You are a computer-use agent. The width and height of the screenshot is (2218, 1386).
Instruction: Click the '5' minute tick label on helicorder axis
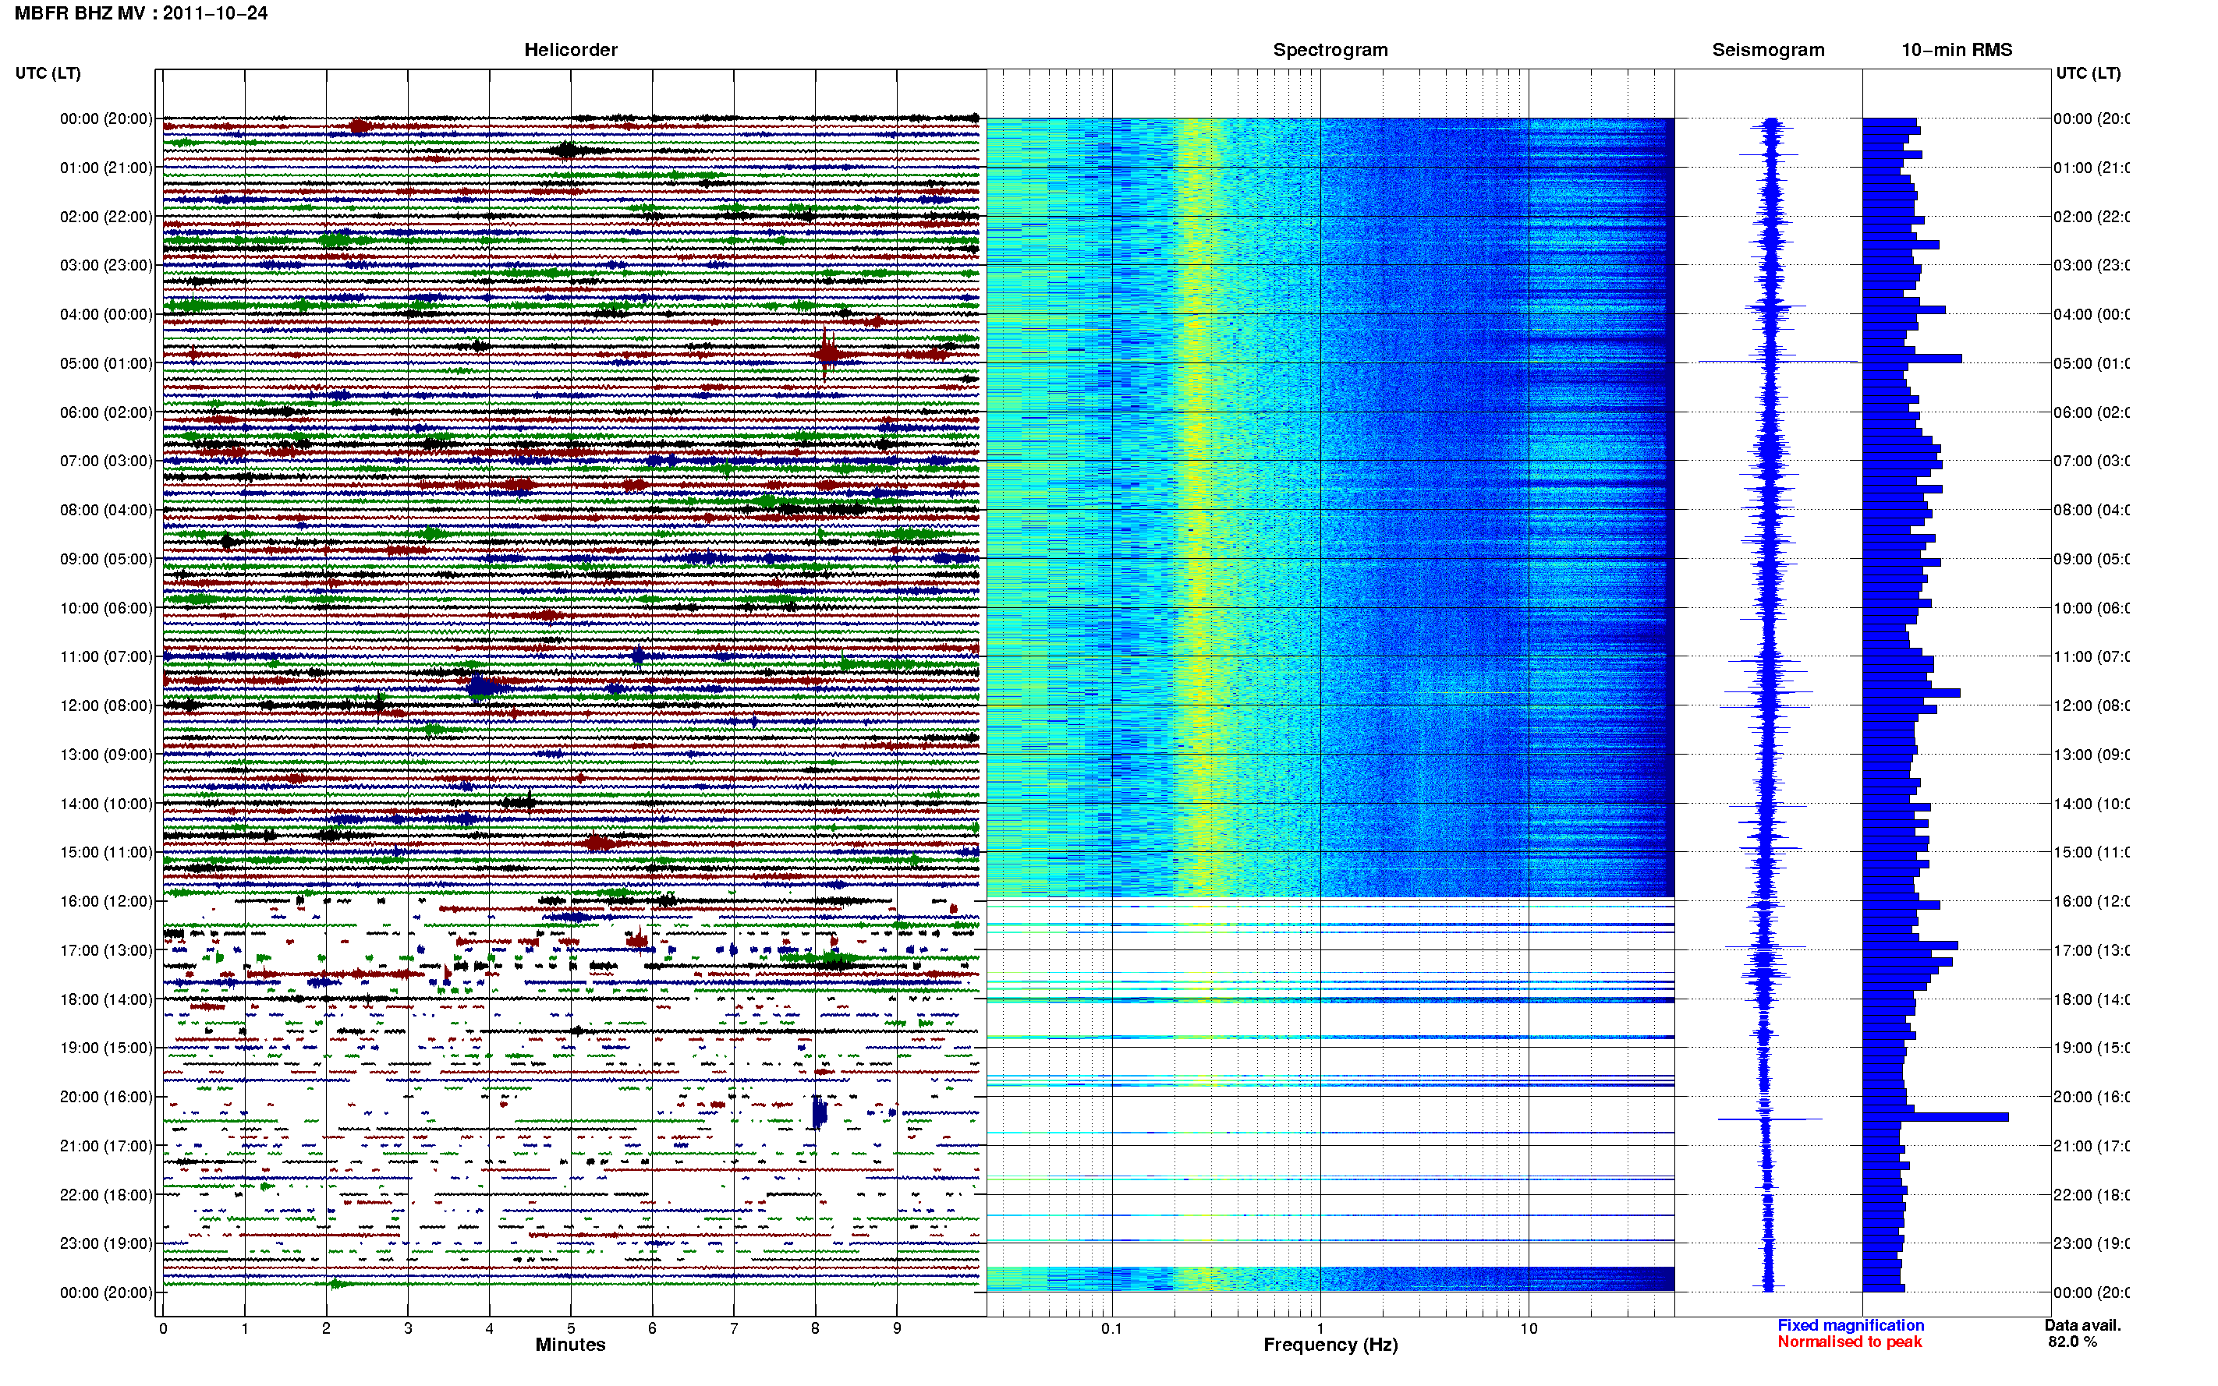(570, 1328)
